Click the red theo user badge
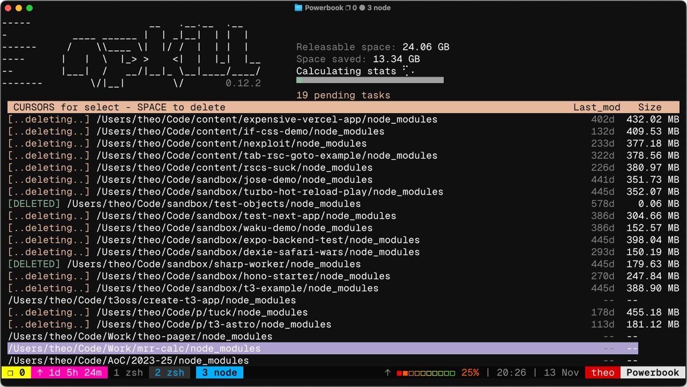Screen dimensions: 687x387 [603, 373]
